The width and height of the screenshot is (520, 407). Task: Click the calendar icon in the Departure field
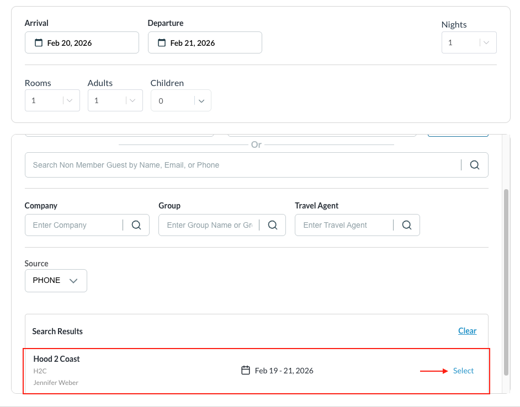click(x=162, y=43)
